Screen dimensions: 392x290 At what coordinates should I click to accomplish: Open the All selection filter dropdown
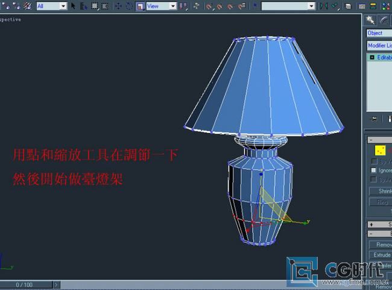(x=51, y=6)
